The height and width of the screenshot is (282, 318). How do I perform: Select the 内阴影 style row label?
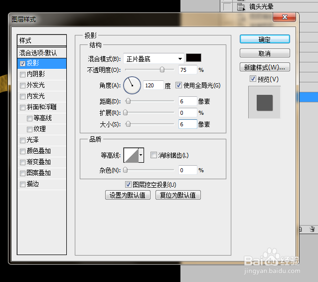36,74
